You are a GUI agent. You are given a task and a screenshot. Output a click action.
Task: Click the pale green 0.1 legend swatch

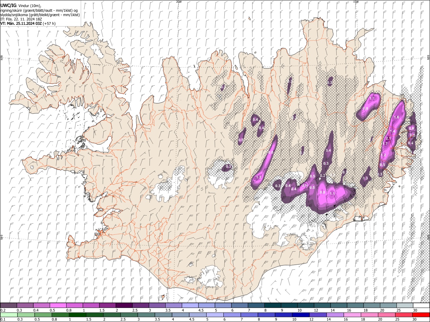pyautogui.click(x=8, y=315)
